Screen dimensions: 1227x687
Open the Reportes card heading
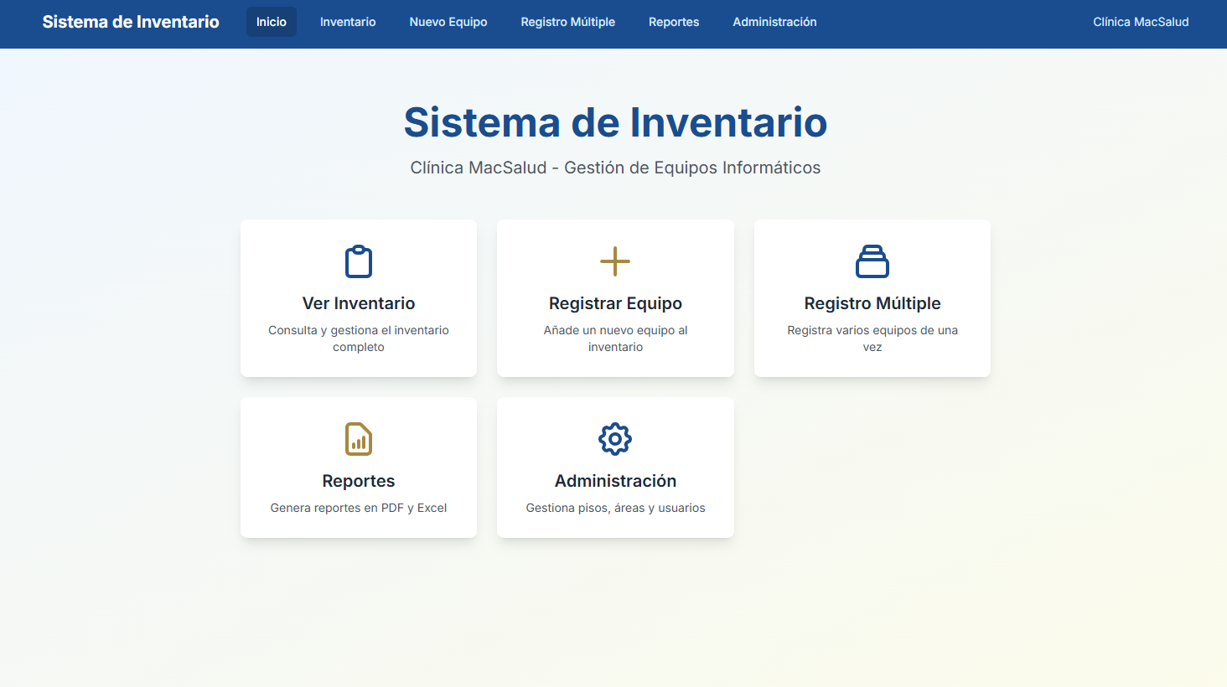(359, 481)
